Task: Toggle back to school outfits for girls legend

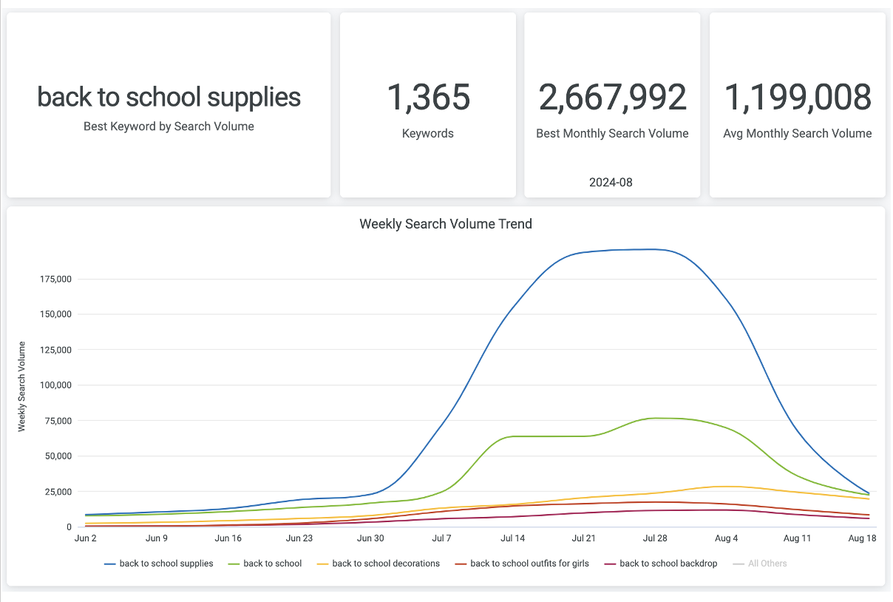Action: [x=522, y=564]
